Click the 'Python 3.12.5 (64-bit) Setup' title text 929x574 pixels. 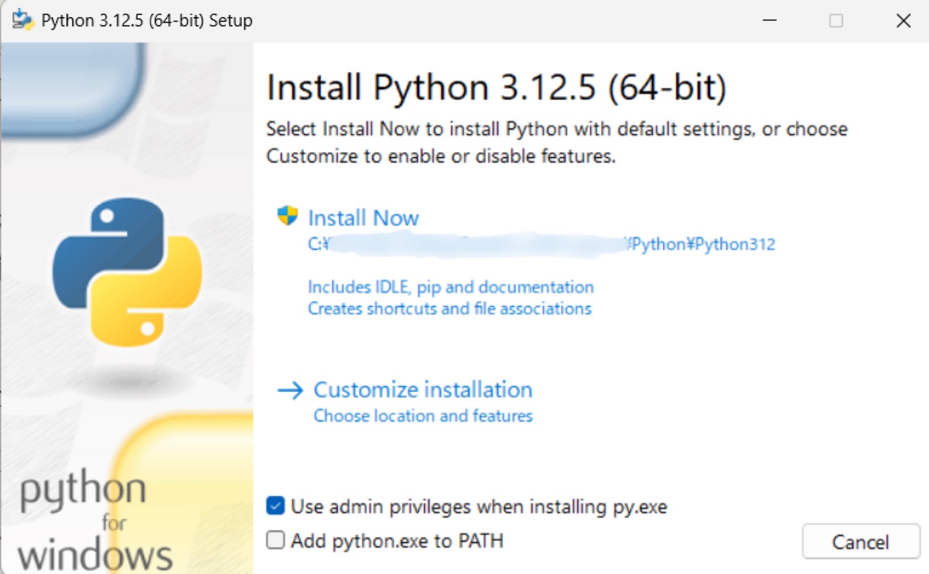(147, 20)
